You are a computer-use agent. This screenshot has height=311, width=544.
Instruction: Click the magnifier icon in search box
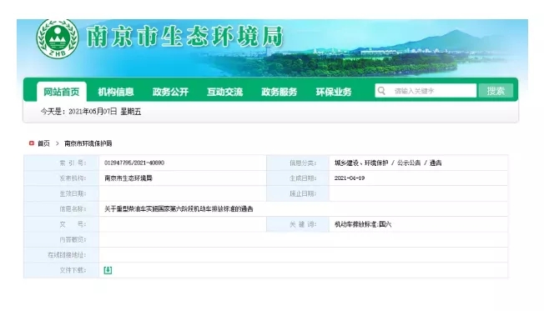381,91
